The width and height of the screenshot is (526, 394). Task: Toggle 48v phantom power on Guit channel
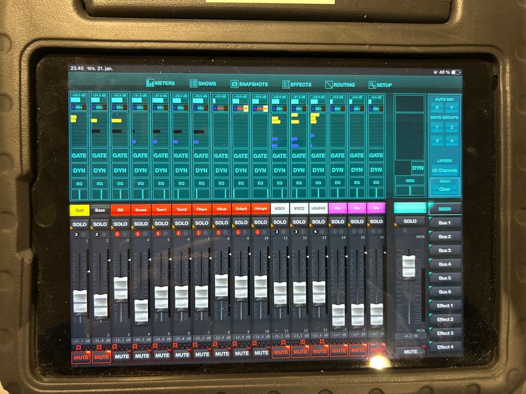click(x=79, y=107)
